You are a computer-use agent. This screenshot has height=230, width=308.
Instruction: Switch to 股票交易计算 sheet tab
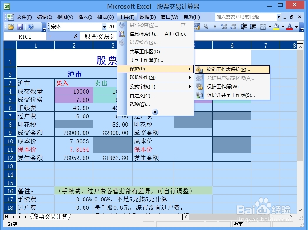[x=50, y=217]
